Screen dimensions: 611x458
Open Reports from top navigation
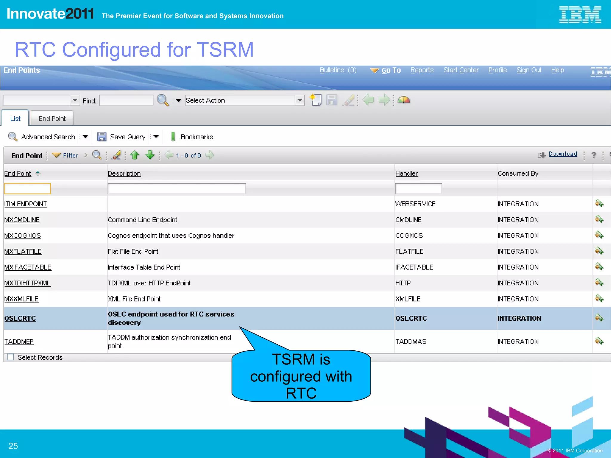[x=422, y=70]
